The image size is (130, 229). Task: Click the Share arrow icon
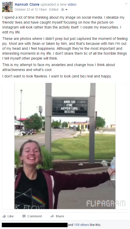52,216
